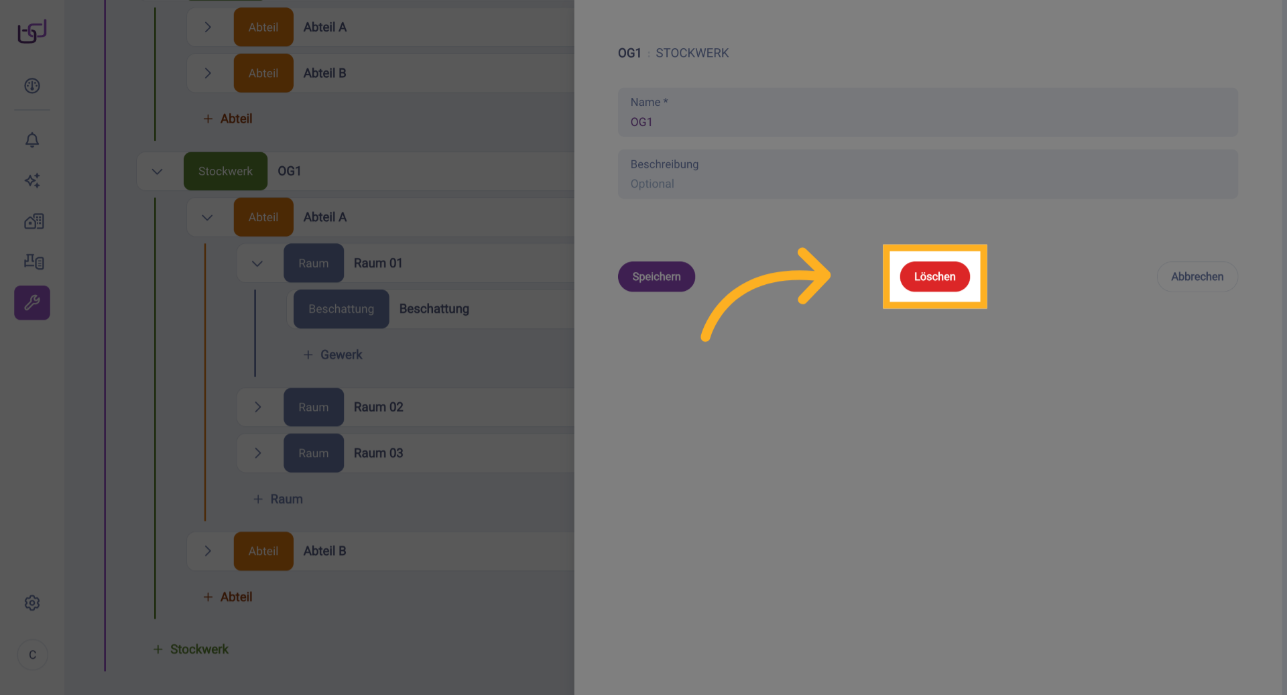Click the Beschreibung optional field
The width and height of the screenshot is (1287, 695).
coord(927,183)
